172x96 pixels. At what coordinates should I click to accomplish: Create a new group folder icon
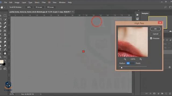pos(162,94)
